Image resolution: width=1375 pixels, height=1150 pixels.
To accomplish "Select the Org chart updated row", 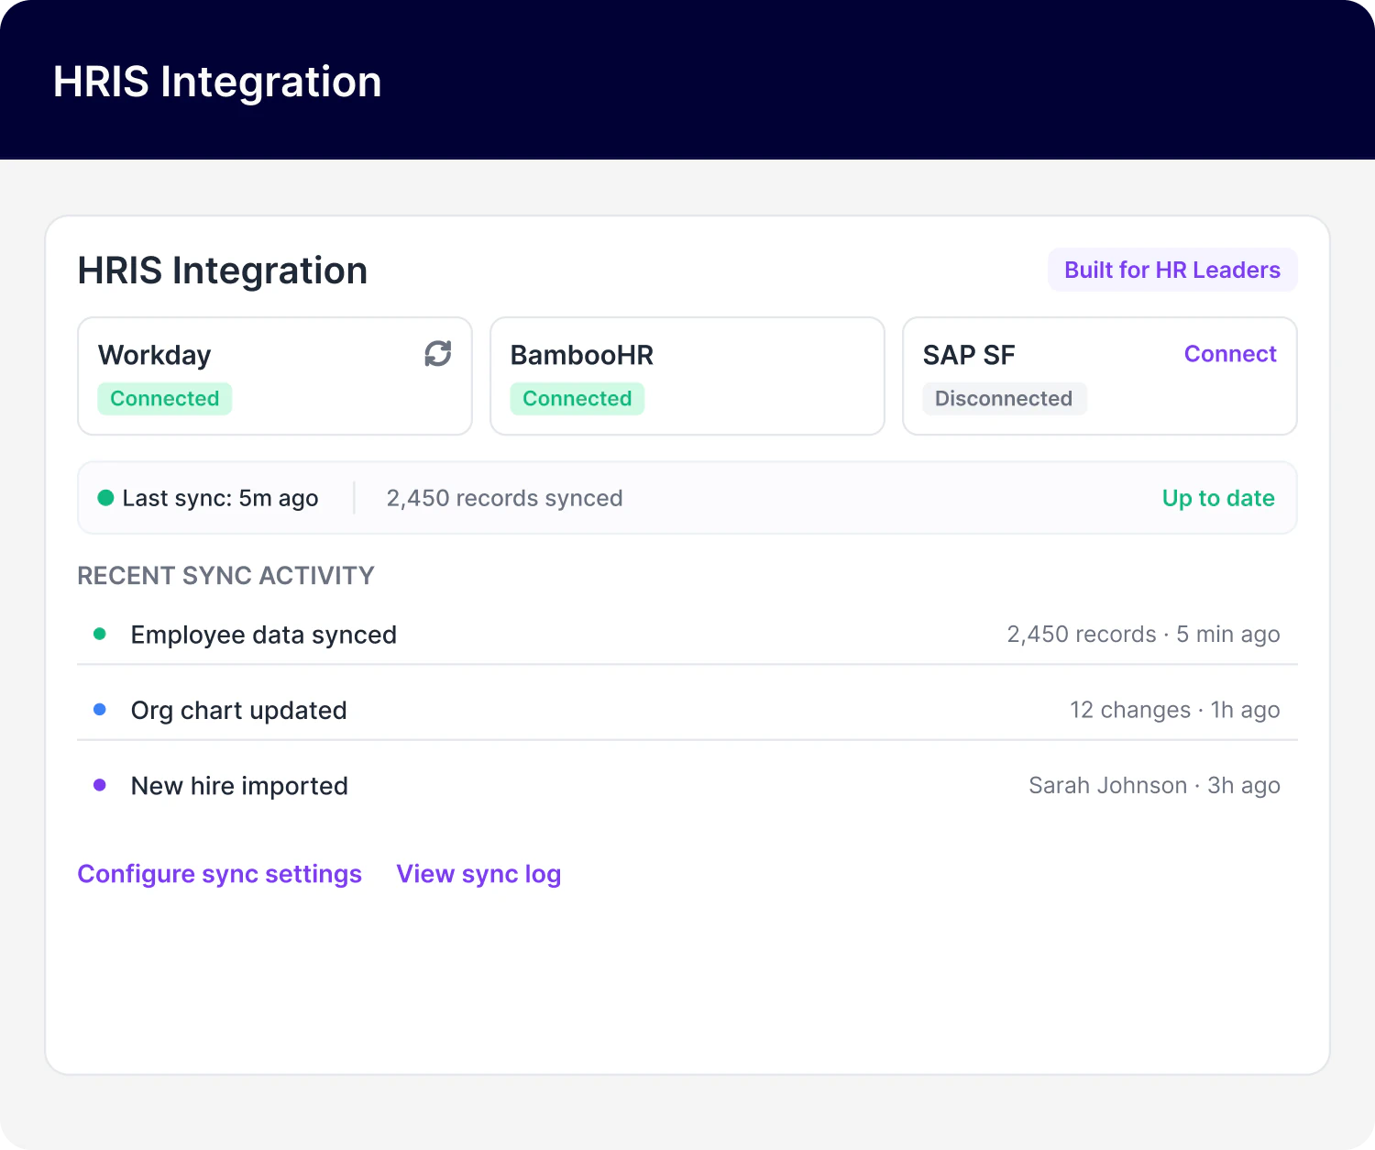I will 687,710.
